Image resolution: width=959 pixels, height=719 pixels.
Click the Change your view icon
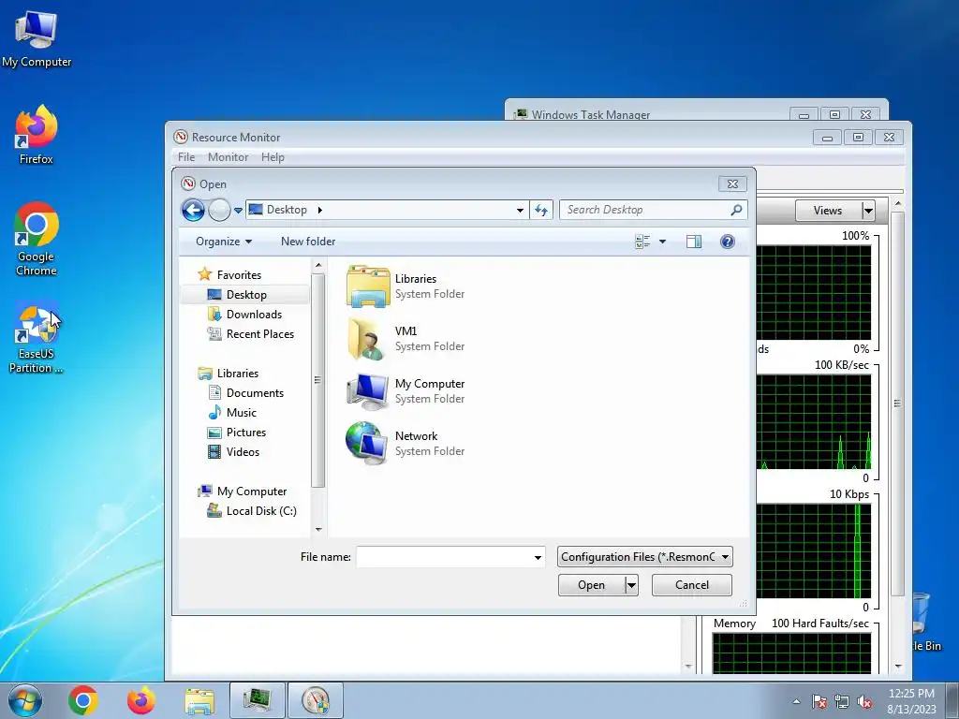(x=642, y=242)
